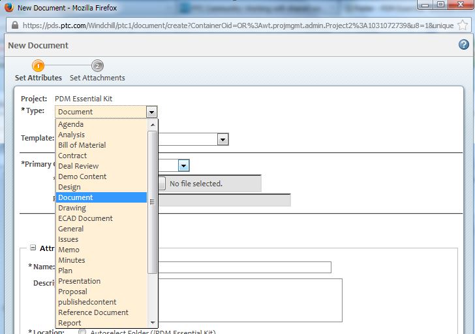Choose Contract document type

[101, 156]
